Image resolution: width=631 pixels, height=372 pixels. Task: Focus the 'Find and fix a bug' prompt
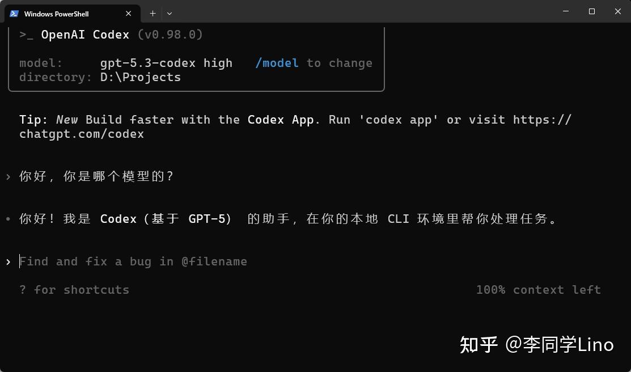coord(133,261)
